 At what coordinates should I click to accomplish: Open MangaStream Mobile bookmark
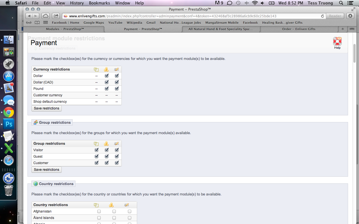click(222, 23)
